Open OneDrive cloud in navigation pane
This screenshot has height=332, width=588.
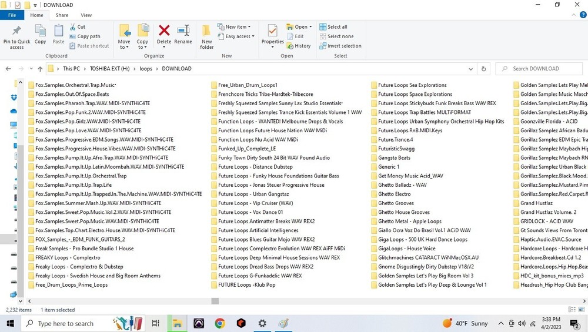14,111
